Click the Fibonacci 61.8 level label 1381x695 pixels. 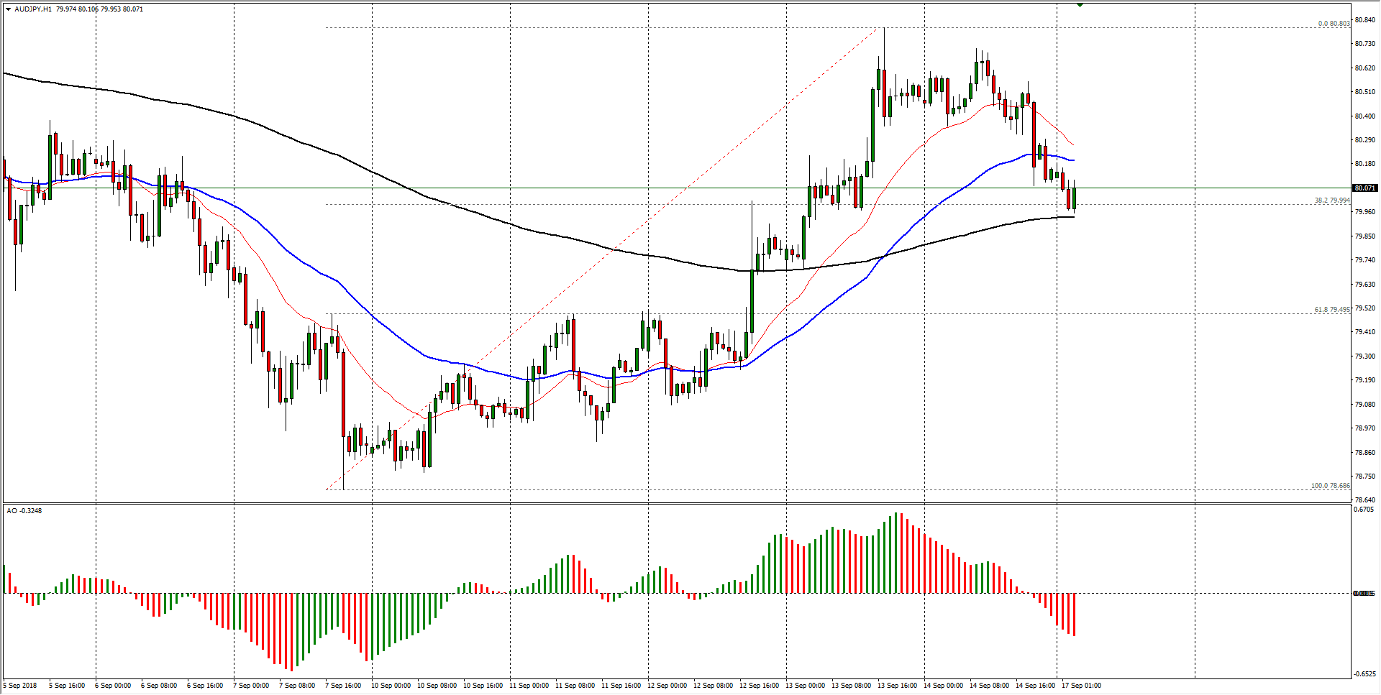[x=1332, y=310]
